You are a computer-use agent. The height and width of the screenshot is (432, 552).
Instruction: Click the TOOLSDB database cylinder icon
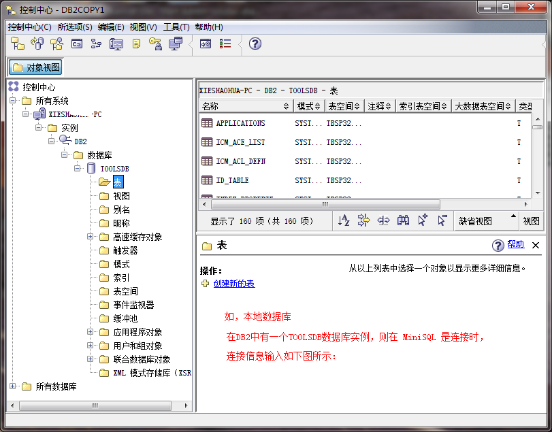click(91, 168)
